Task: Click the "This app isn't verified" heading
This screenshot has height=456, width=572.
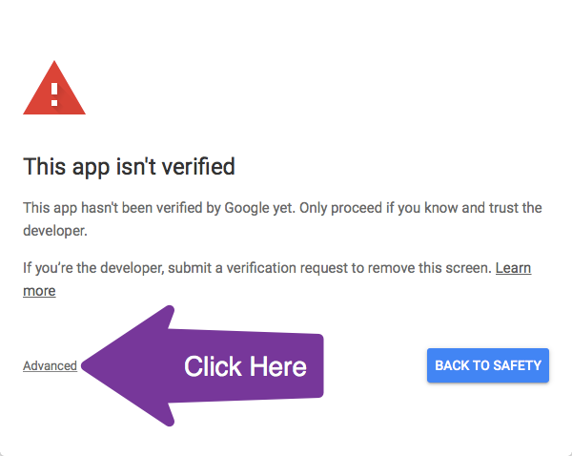Action: [x=129, y=167]
